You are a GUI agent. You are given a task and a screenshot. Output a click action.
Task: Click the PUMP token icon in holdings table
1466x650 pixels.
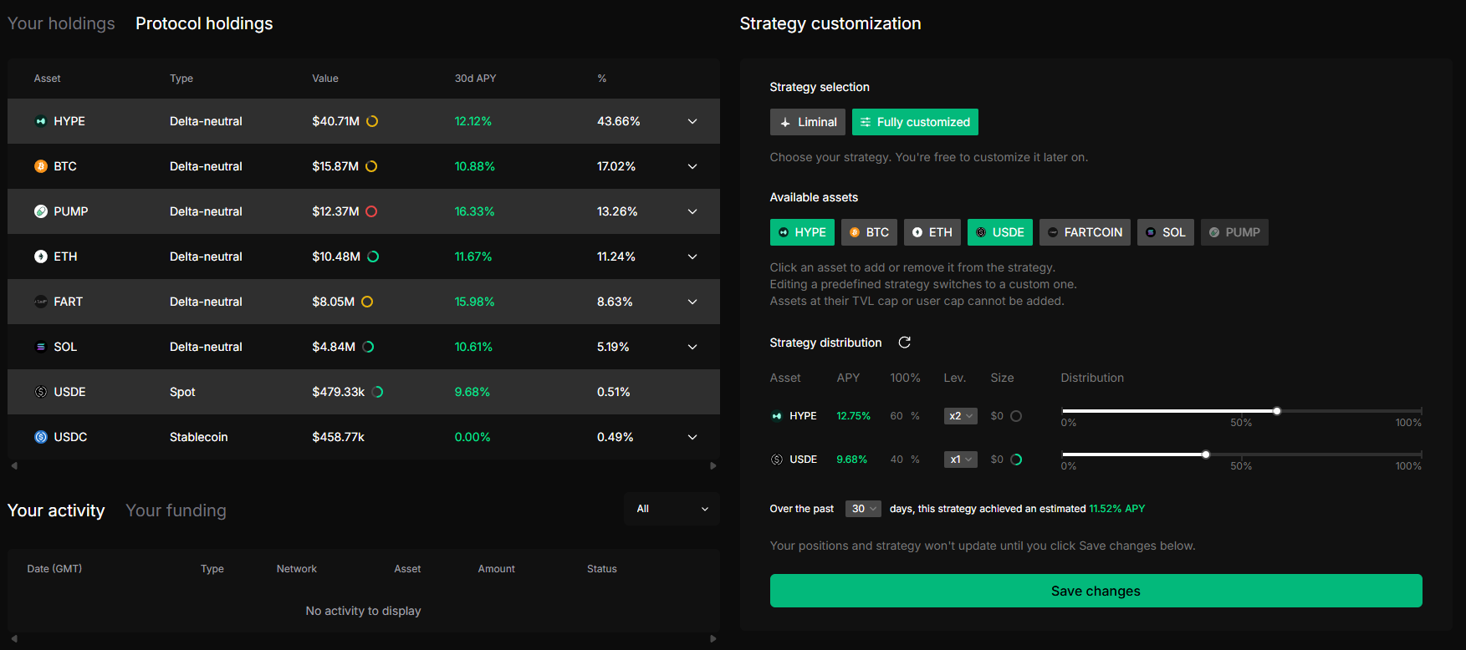[x=40, y=211]
